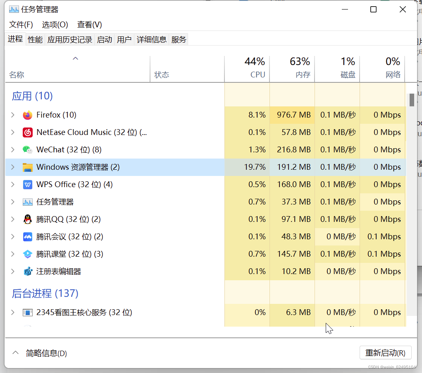Click the Task Manager title bar icon

(x=14, y=10)
